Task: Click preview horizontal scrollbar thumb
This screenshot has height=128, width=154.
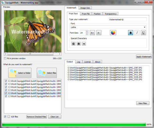Action: tap(30, 54)
